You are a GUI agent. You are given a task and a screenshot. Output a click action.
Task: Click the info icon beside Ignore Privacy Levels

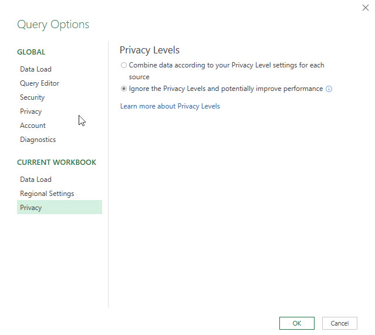pos(329,89)
